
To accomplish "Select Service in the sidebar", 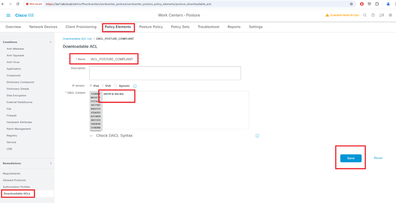I will pyautogui.click(x=11, y=142).
